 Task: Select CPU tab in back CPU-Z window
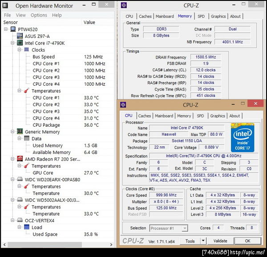tap(129, 16)
